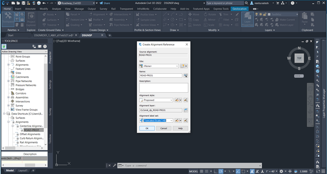Click the Toolspace Prospector green icon

tap(4, 47)
